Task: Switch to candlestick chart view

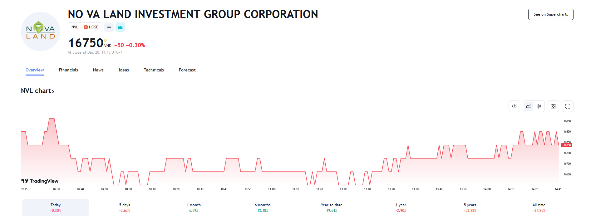Action: [x=539, y=106]
